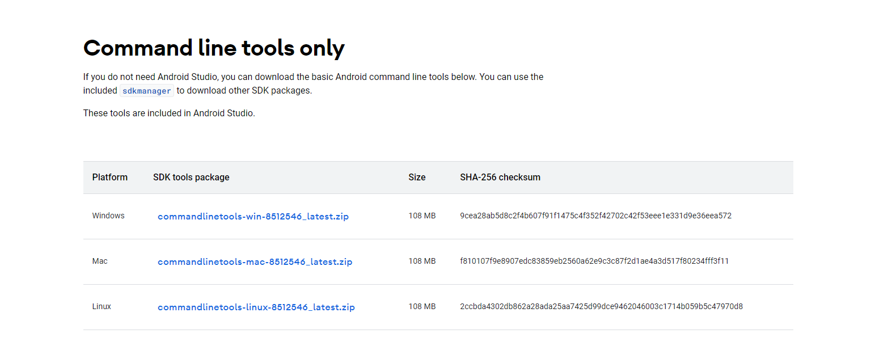Click the "These tools are included" sentence
Screen dimensions: 875x363
169,113
